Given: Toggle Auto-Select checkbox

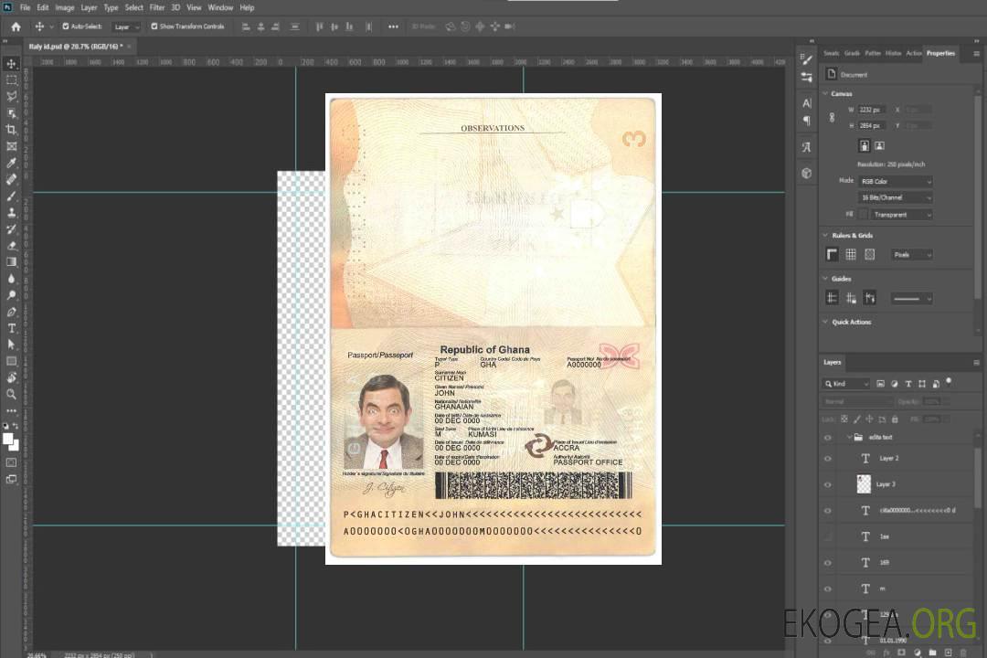Looking at the screenshot, I should tap(66, 27).
